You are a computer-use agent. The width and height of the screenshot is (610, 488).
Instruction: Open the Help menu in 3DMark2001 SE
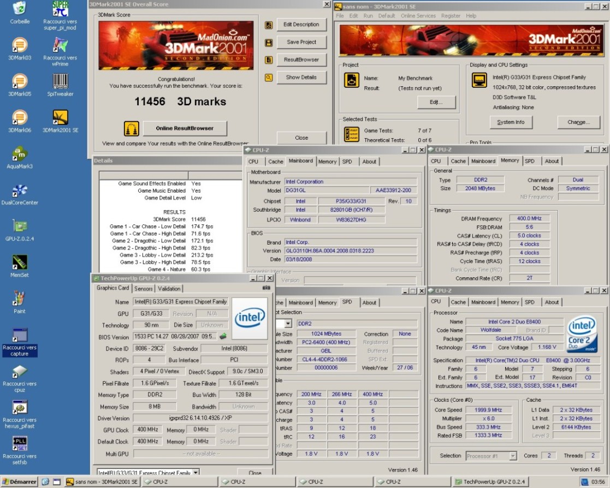[471, 16]
